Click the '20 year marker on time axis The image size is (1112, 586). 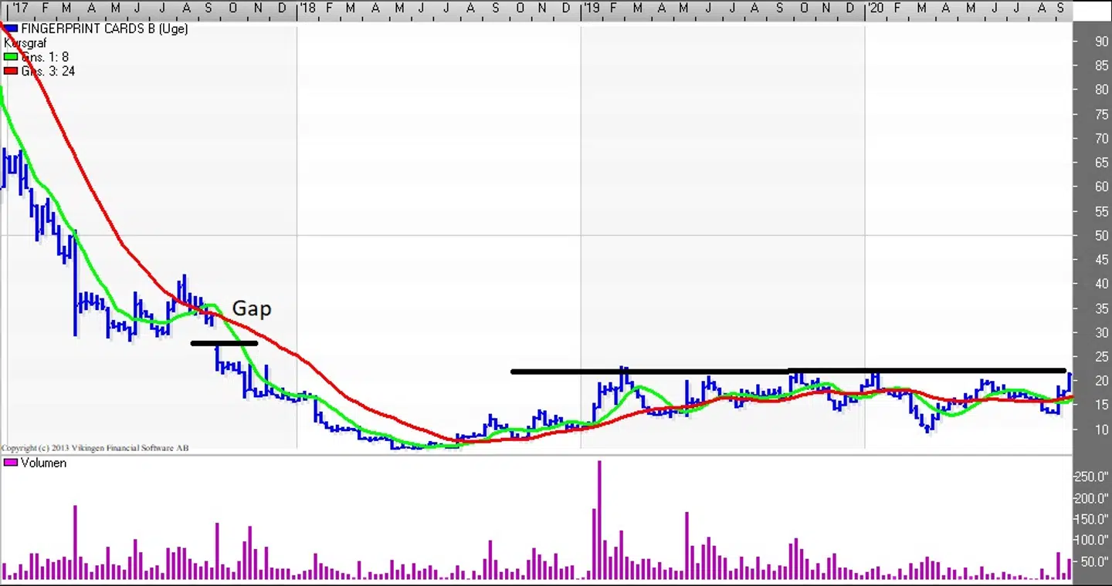click(x=875, y=8)
